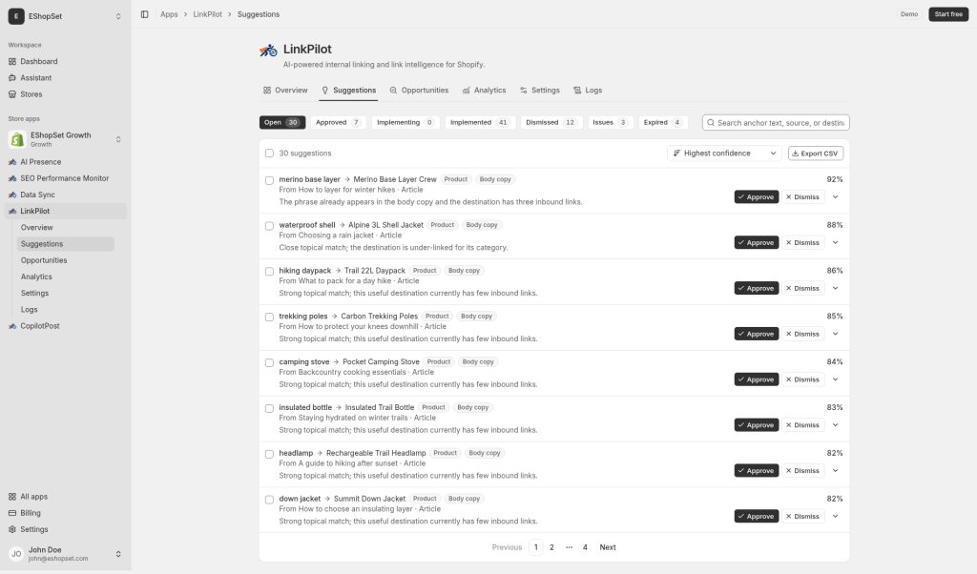The height and width of the screenshot is (574, 977).
Task: Filter by Implemented status
Action: click(479, 123)
